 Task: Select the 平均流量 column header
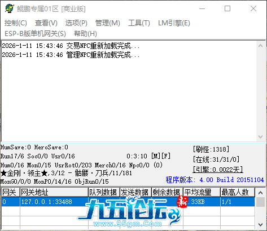pyautogui.click(x=202, y=192)
